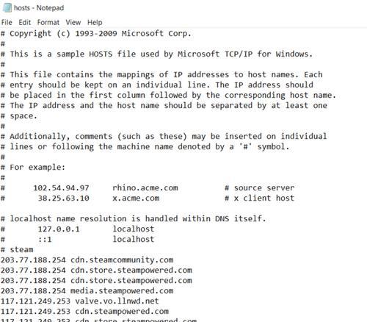
Task: Open the File menu
Action: [x=7, y=22]
